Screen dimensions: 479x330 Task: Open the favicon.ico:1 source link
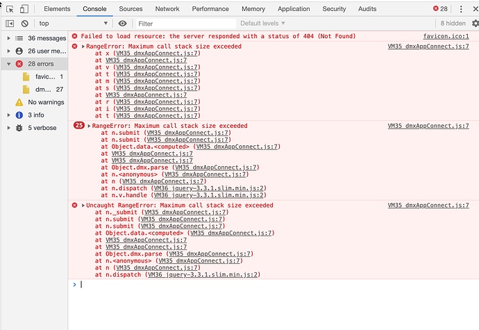[446, 35]
